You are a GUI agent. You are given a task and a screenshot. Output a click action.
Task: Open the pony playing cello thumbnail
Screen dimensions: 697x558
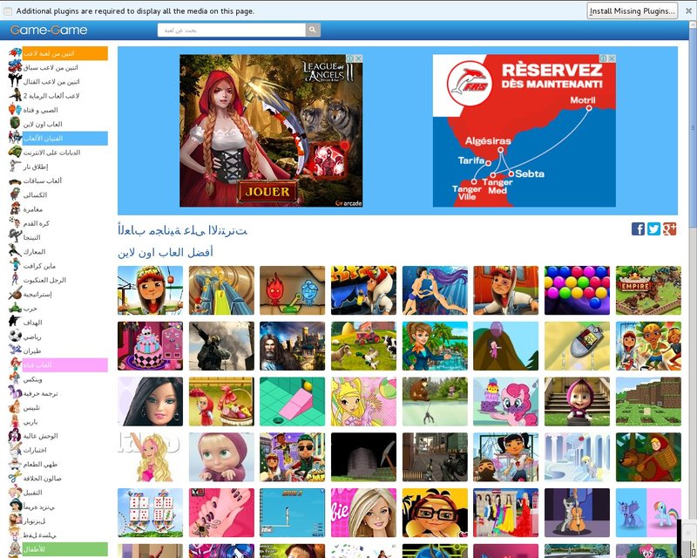(577, 513)
